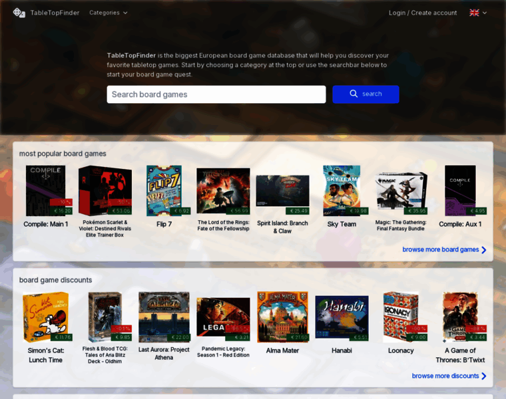Open Simon's Cat: Lunch Time cover
Image resolution: width=506 pixels, height=399 pixels.
[45, 317]
